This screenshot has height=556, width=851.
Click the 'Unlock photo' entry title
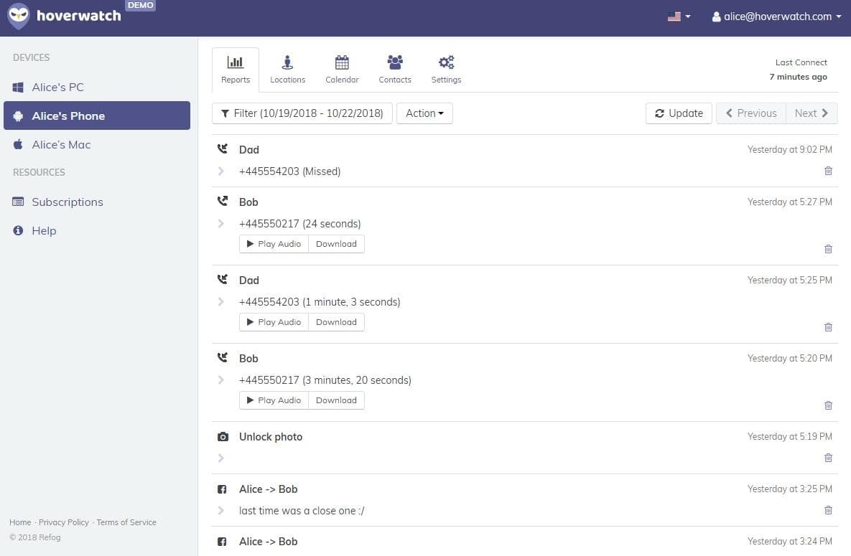point(271,437)
